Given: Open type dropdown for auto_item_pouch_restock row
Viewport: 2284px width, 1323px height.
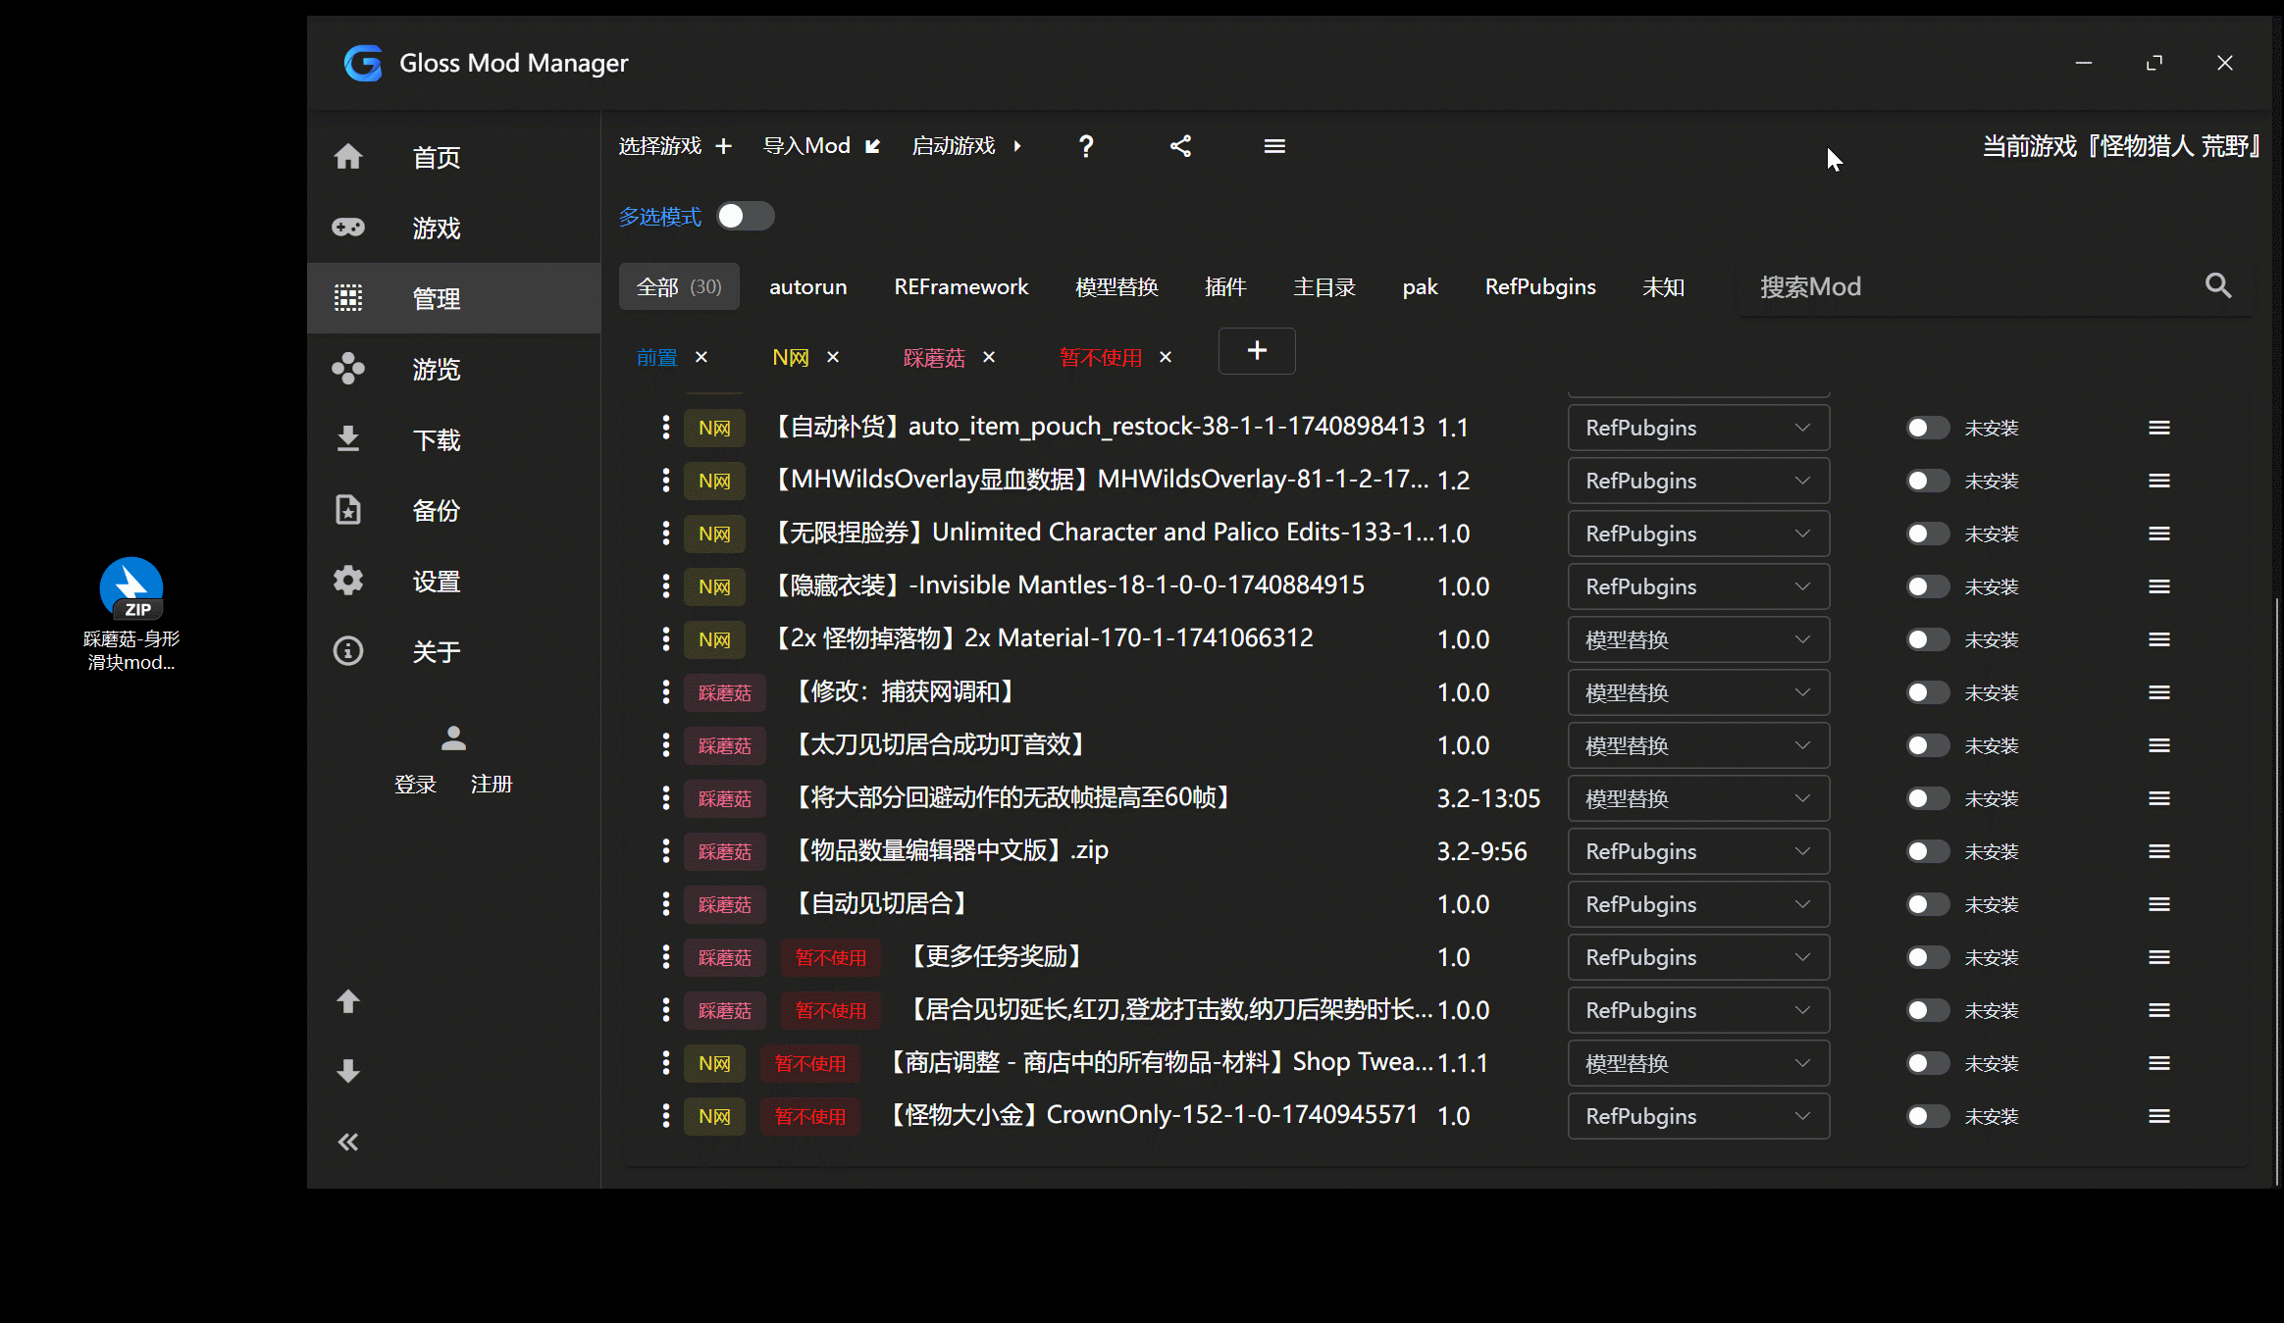Looking at the screenshot, I should click(1698, 428).
